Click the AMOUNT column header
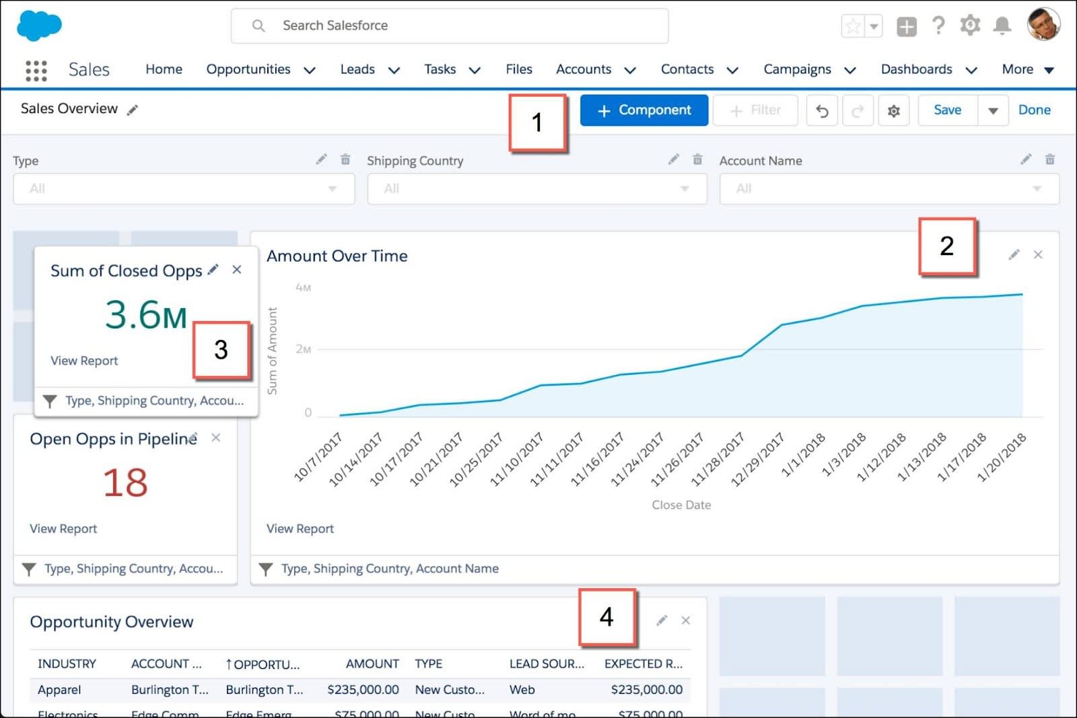This screenshot has height=718, width=1077. [x=372, y=663]
